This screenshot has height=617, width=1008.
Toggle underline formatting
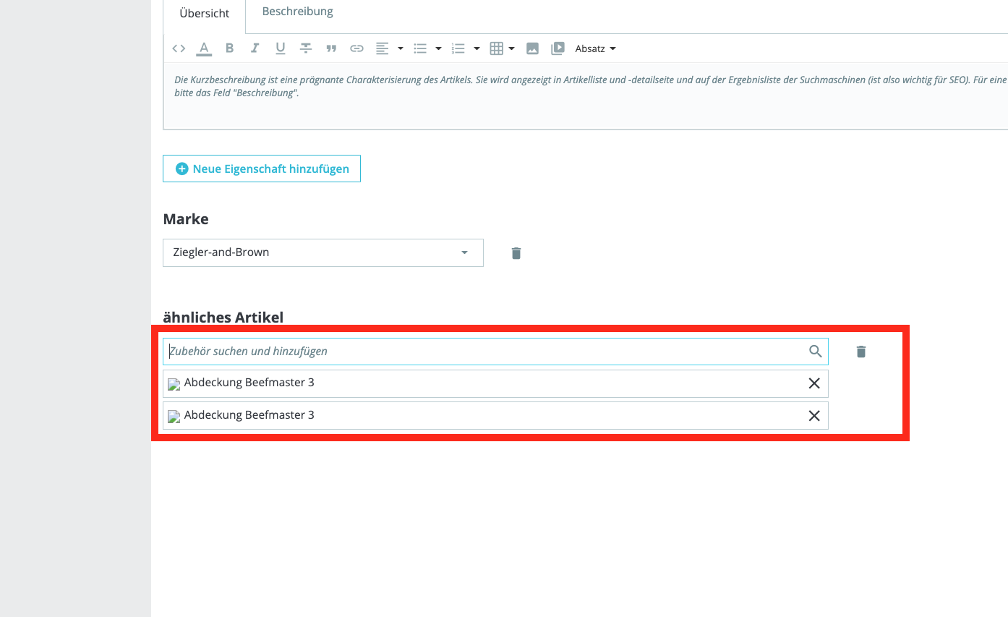coord(281,48)
